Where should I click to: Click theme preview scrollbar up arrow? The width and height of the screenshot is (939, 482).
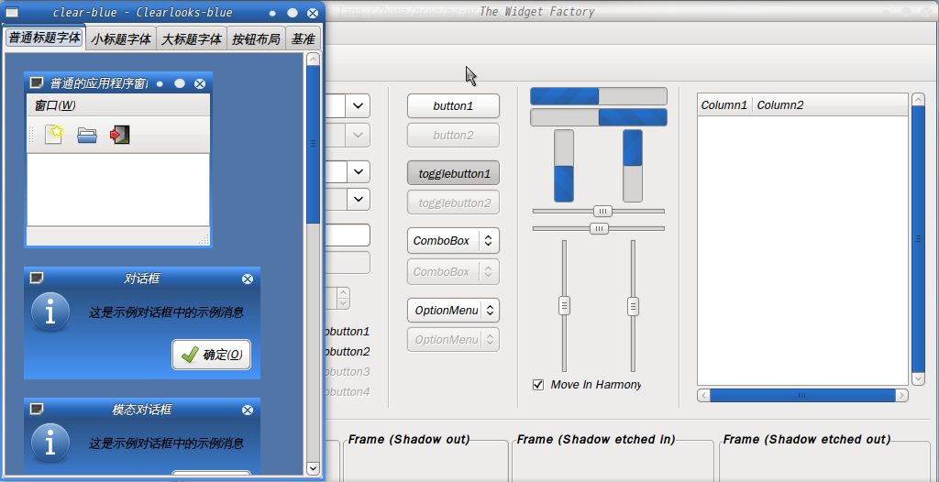click(314, 59)
